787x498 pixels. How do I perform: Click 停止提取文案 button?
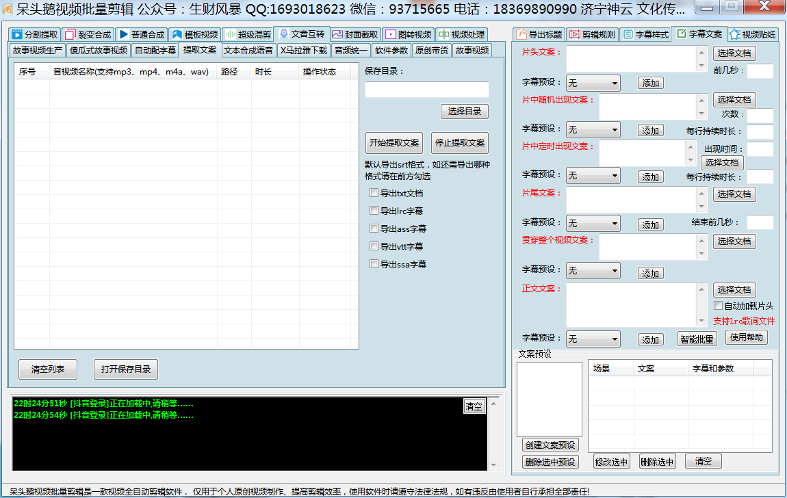pyautogui.click(x=460, y=143)
